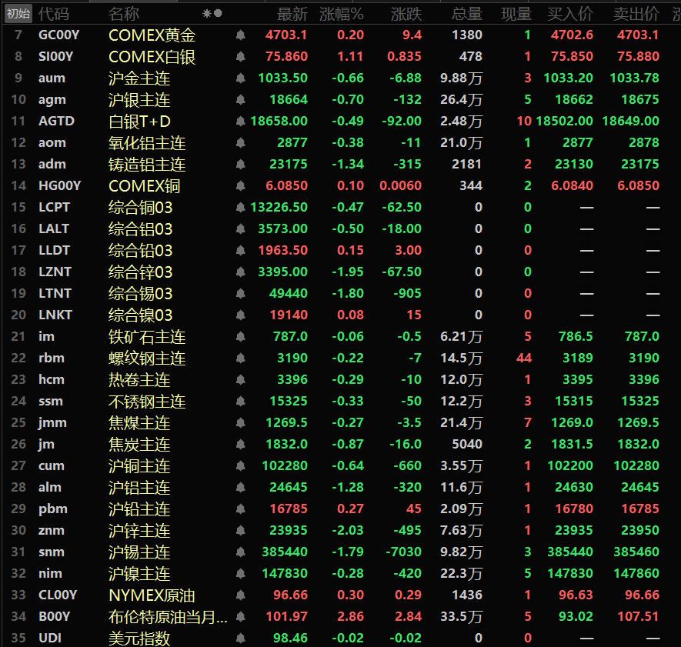
Task: Click bell icon on NYMEX原油 row
Action: pyautogui.click(x=240, y=595)
